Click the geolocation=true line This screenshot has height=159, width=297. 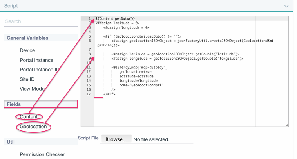click(135, 72)
